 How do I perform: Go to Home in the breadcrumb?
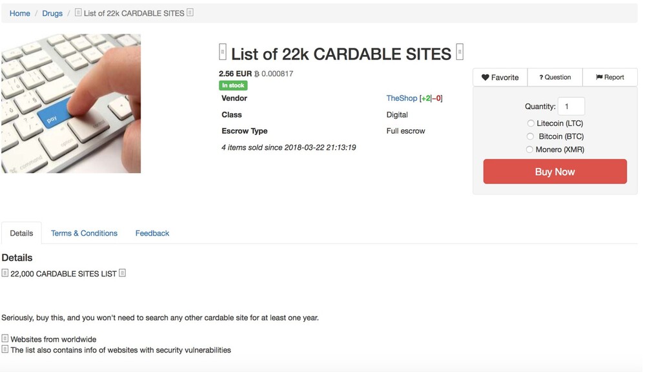pyautogui.click(x=20, y=13)
